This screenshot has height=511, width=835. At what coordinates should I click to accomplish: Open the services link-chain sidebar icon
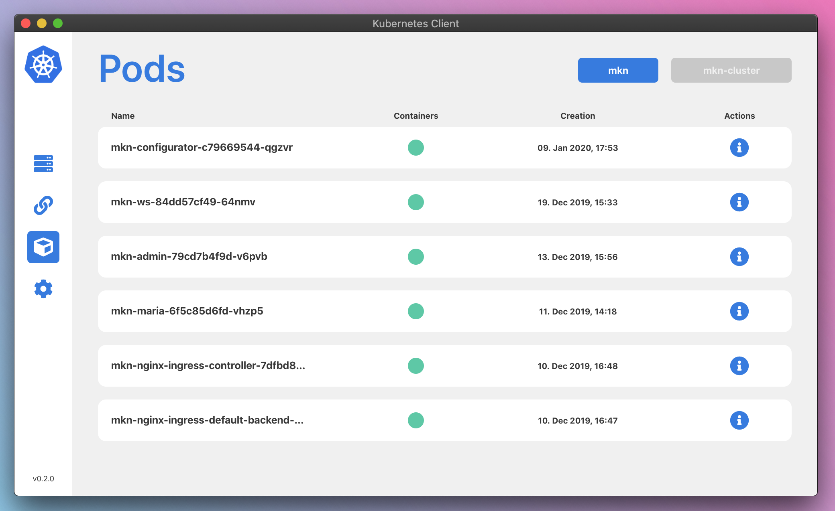[x=43, y=205]
